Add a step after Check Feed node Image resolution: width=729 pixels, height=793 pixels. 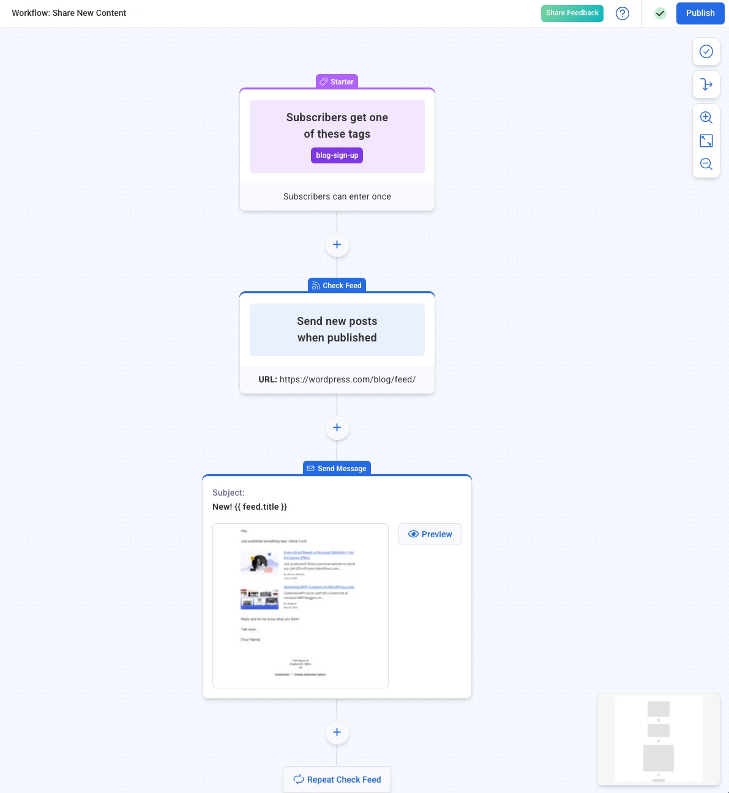tap(337, 427)
